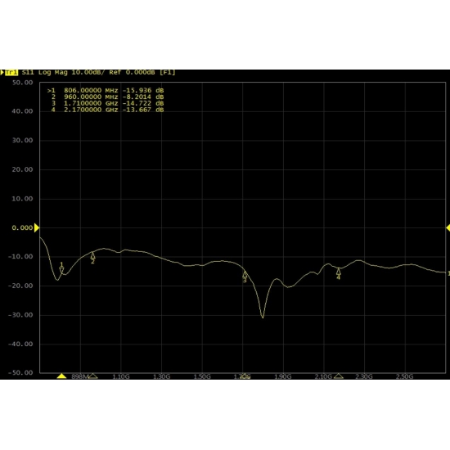Select marker 3 near 1.71 GHz
Screen dimensions: 450x450
pos(245,277)
